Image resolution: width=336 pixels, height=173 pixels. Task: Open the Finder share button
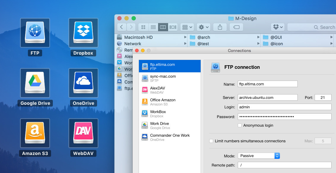click(220, 27)
